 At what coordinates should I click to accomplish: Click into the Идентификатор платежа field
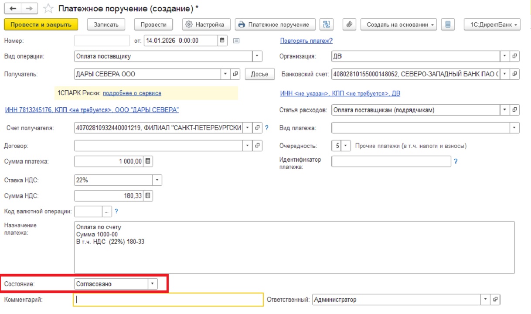391,161
